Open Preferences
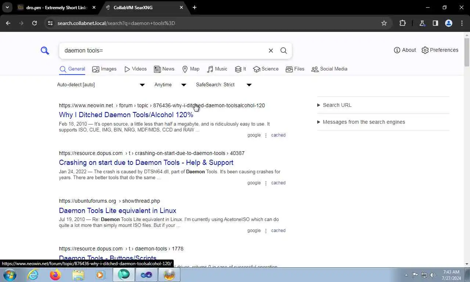The width and height of the screenshot is (470, 282). point(440,50)
